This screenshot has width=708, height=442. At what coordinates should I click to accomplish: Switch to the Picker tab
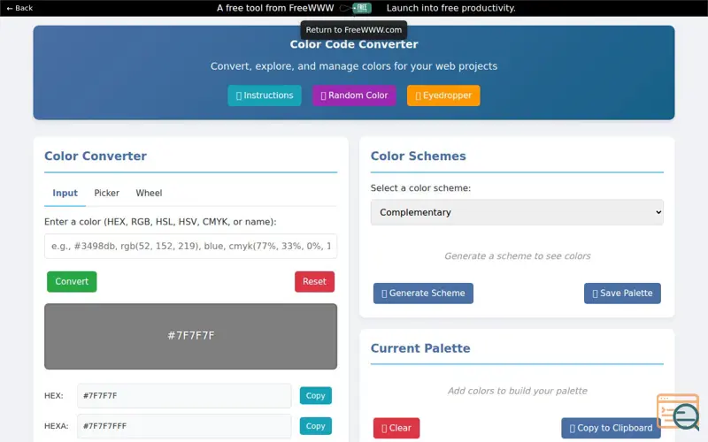(x=106, y=193)
